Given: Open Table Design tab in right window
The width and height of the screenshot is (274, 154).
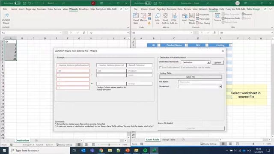Looking at the screenshot, I should [x=253, y=9].
